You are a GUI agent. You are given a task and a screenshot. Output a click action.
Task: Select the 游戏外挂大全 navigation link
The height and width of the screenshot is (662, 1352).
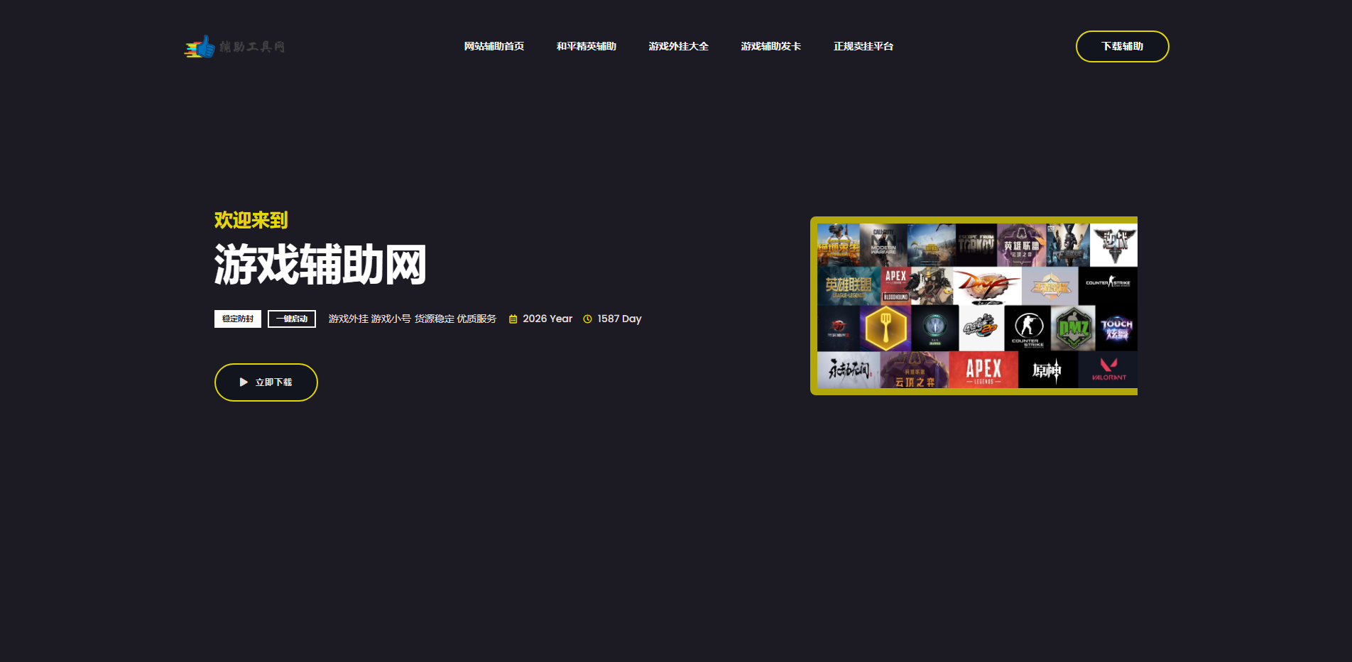point(678,46)
